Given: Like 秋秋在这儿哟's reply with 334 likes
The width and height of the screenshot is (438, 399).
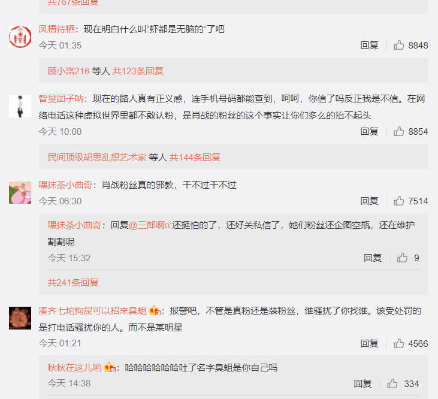Looking at the screenshot, I should pyautogui.click(x=392, y=383).
